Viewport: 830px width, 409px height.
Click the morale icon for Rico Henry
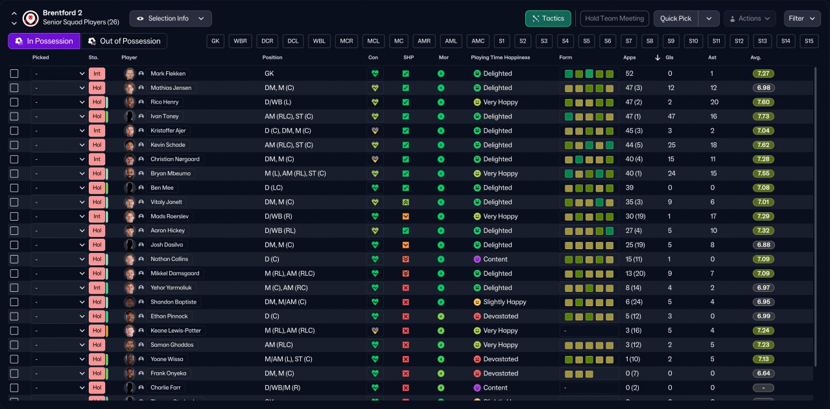coord(441,102)
